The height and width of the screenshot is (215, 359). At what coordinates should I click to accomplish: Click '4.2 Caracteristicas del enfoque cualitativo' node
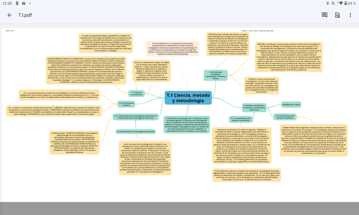284,117
